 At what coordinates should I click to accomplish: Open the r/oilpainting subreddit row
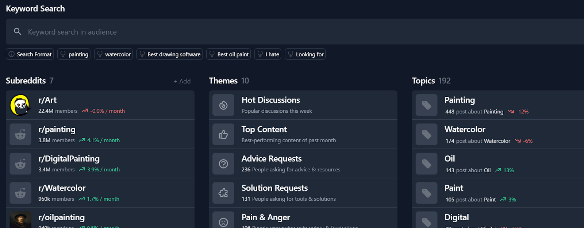(100, 218)
